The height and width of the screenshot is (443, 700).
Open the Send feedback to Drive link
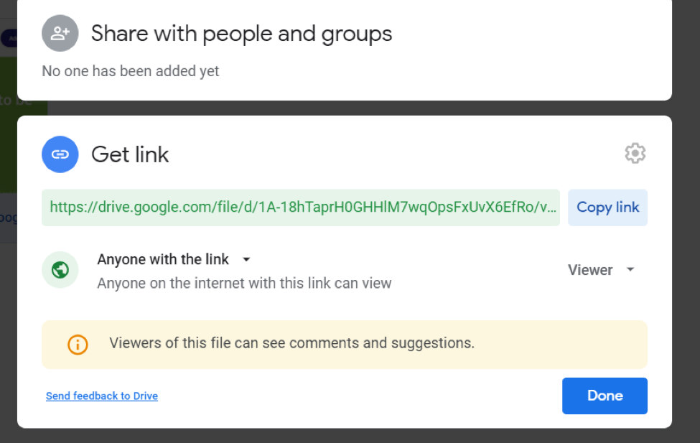pos(102,396)
